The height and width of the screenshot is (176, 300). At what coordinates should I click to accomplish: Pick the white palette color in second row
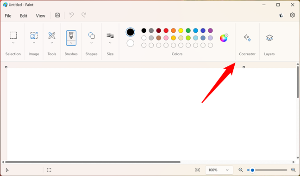(144, 38)
